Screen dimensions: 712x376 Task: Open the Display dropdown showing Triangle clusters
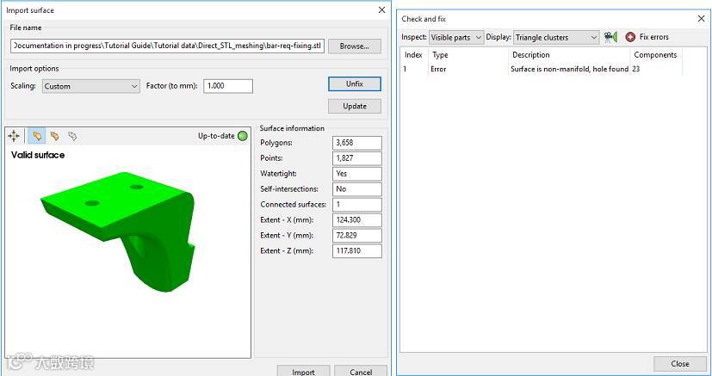click(557, 38)
